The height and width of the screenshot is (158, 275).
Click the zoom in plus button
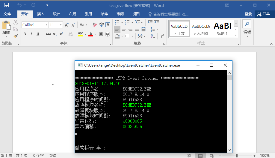coord(254,156)
